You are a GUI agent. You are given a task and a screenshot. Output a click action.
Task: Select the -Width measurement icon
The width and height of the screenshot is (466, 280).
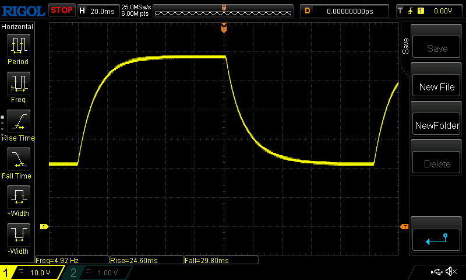[x=18, y=235]
